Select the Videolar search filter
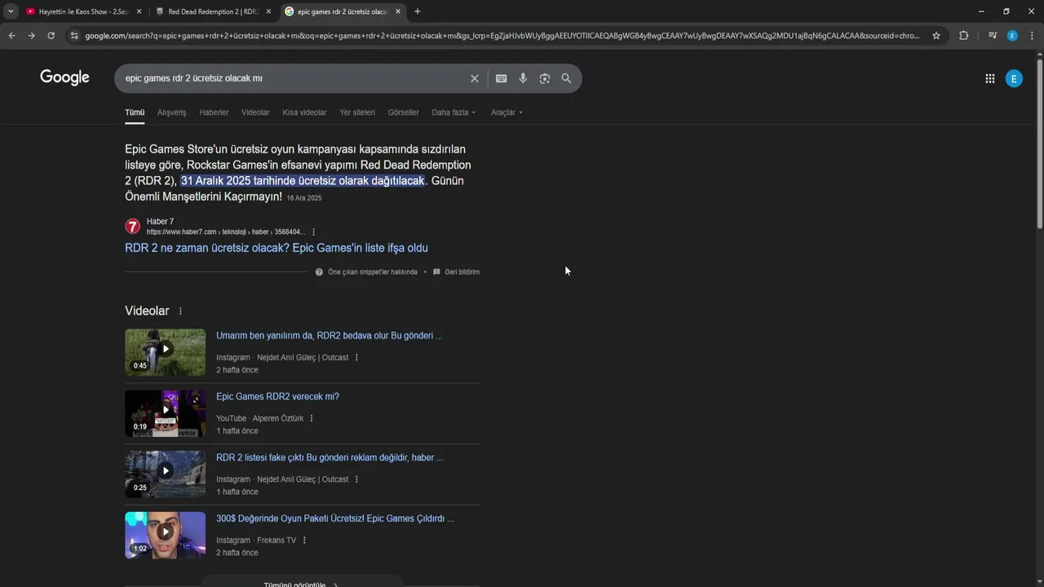This screenshot has height=587, width=1044. [x=255, y=113]
